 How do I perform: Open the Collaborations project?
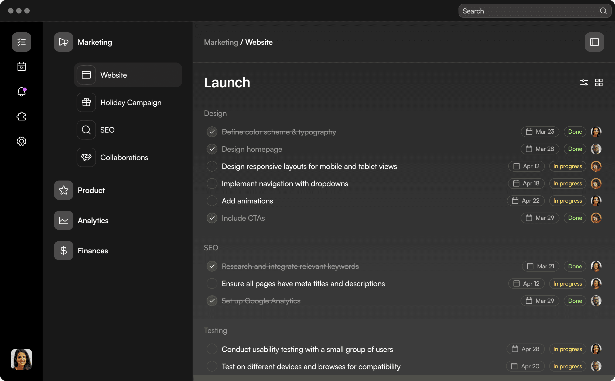click(124, 157)
